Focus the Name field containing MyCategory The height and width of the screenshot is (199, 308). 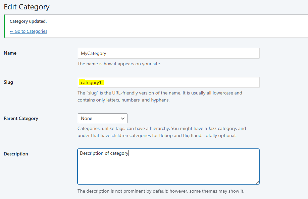coord(168,53)
